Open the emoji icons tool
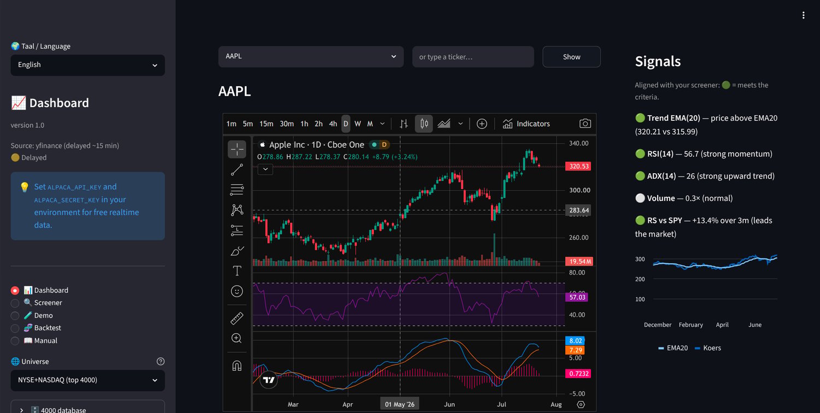 click(237, 291)
